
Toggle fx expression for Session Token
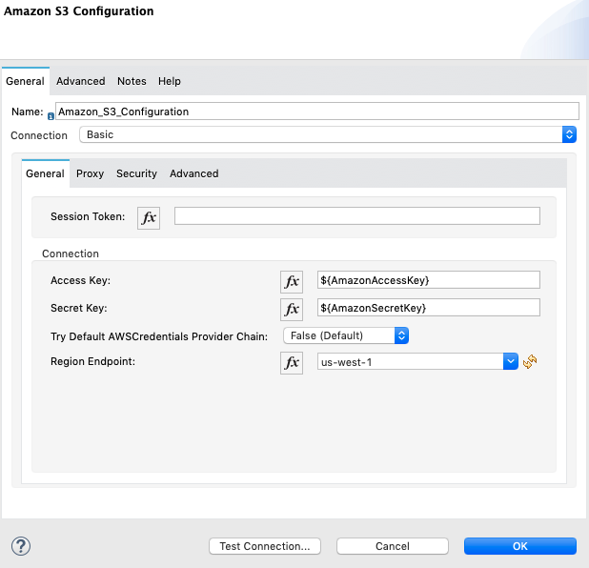tap(149, 218)
